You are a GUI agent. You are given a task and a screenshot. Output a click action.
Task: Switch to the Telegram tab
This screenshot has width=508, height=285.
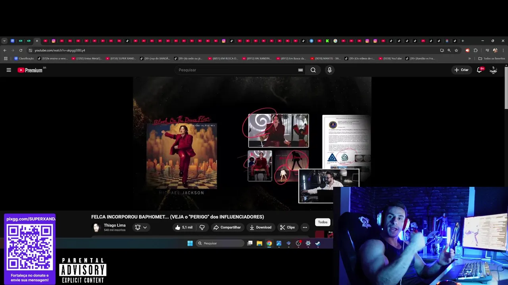[x=312, y=41]
